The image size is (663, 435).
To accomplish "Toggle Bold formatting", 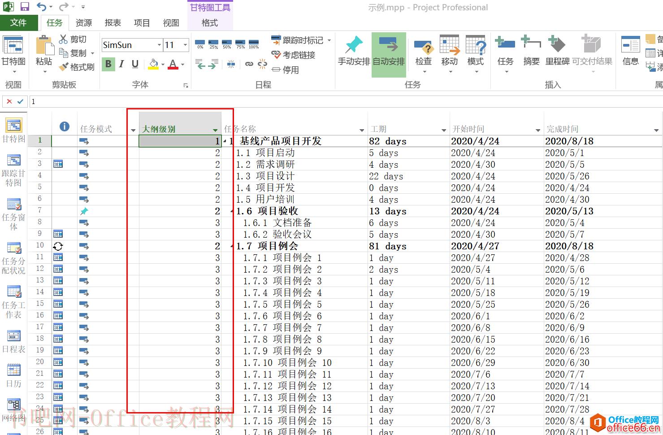I will [x=108, y=64].
